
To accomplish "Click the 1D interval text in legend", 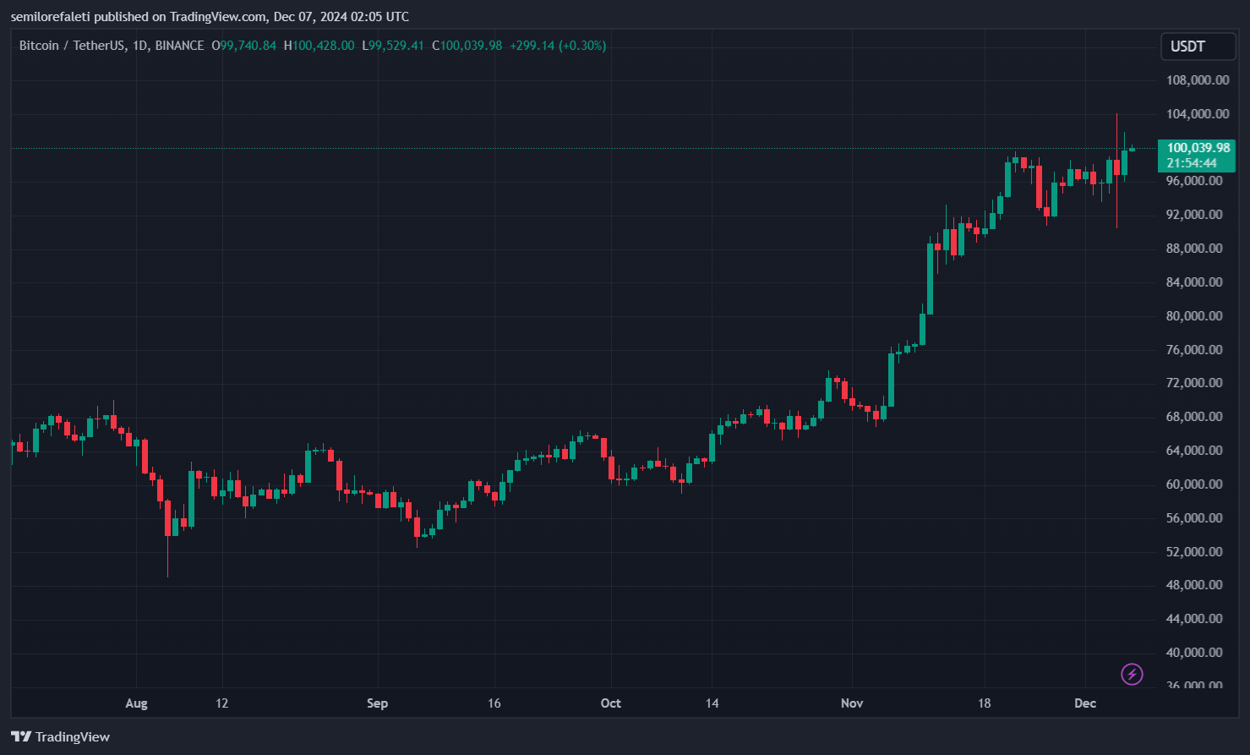I will pyautogui.click(x=140, y=46).
